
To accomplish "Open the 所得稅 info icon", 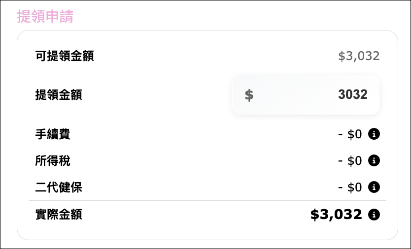I will [374, 160].
